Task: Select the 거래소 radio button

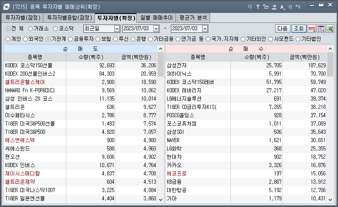Action: [x=30, y=29]
